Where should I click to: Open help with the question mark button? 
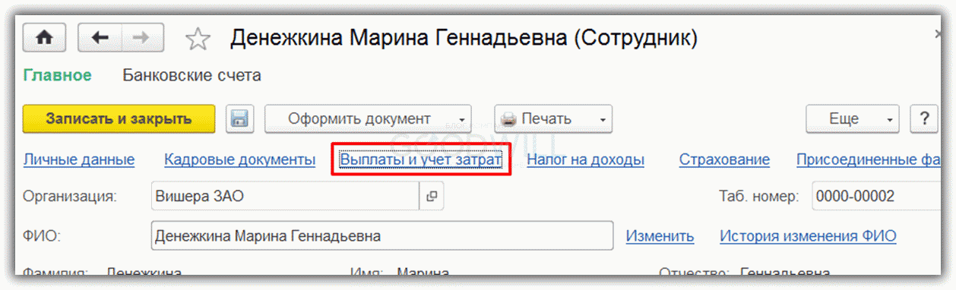click(x=923, y=119)
